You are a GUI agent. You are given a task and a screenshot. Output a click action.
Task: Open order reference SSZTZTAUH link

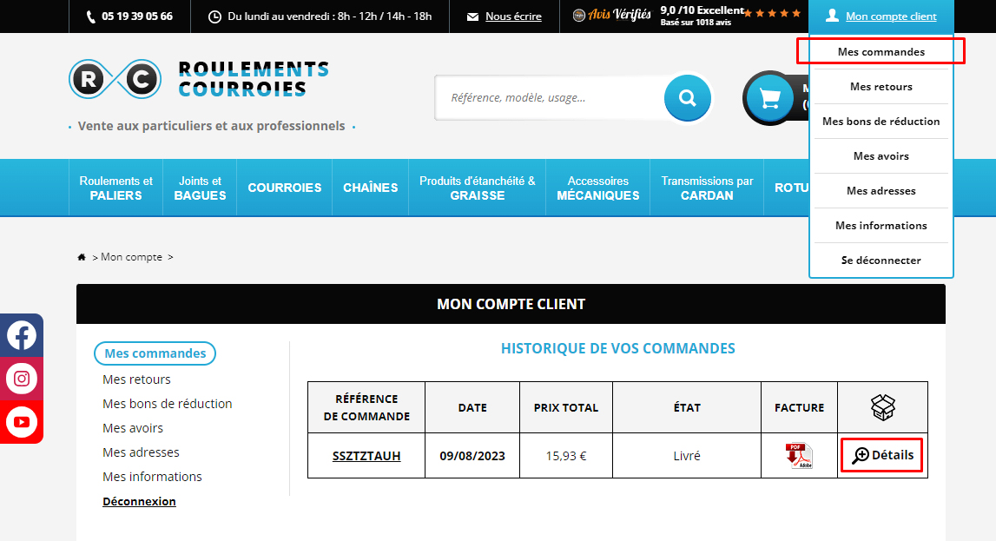point(366,456)
